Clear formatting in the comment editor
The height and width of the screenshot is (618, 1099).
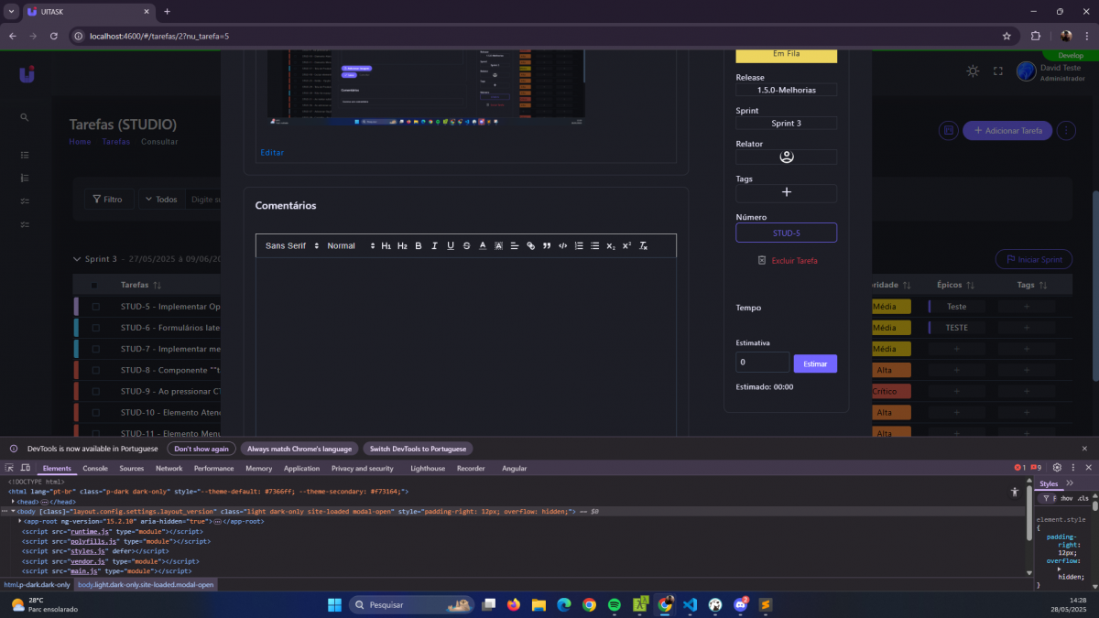click(643, 246)
